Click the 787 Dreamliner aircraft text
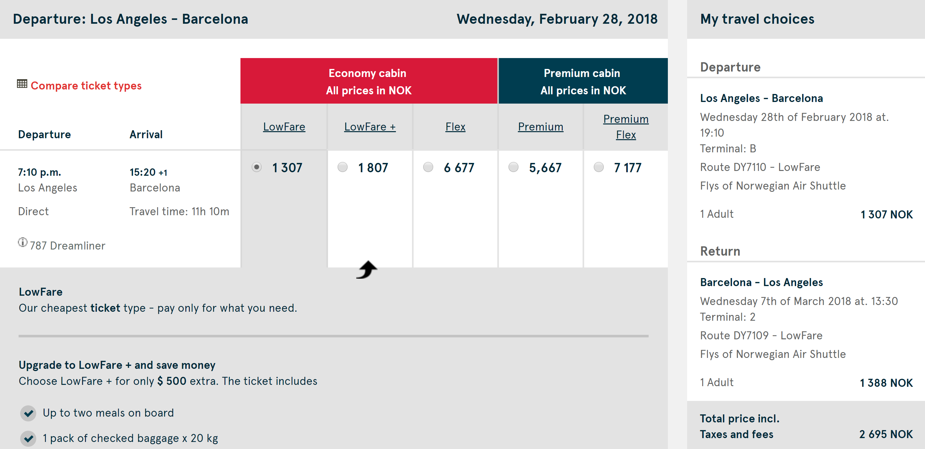This screenshot has width=925, height=449. point(68,246)
